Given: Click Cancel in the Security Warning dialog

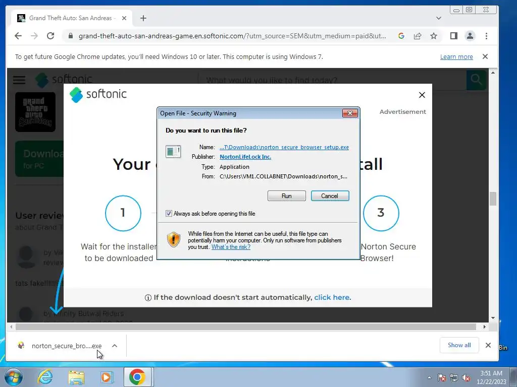Looking at the screenshot, I should [330, 196].
